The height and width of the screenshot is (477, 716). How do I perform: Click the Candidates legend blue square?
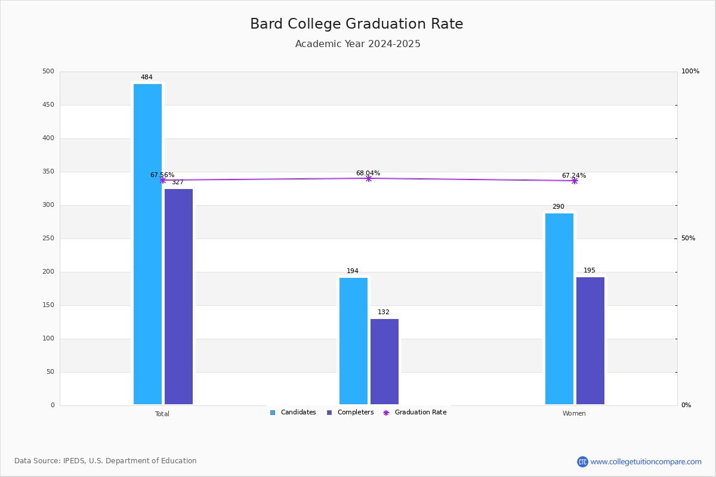(273, 413)
